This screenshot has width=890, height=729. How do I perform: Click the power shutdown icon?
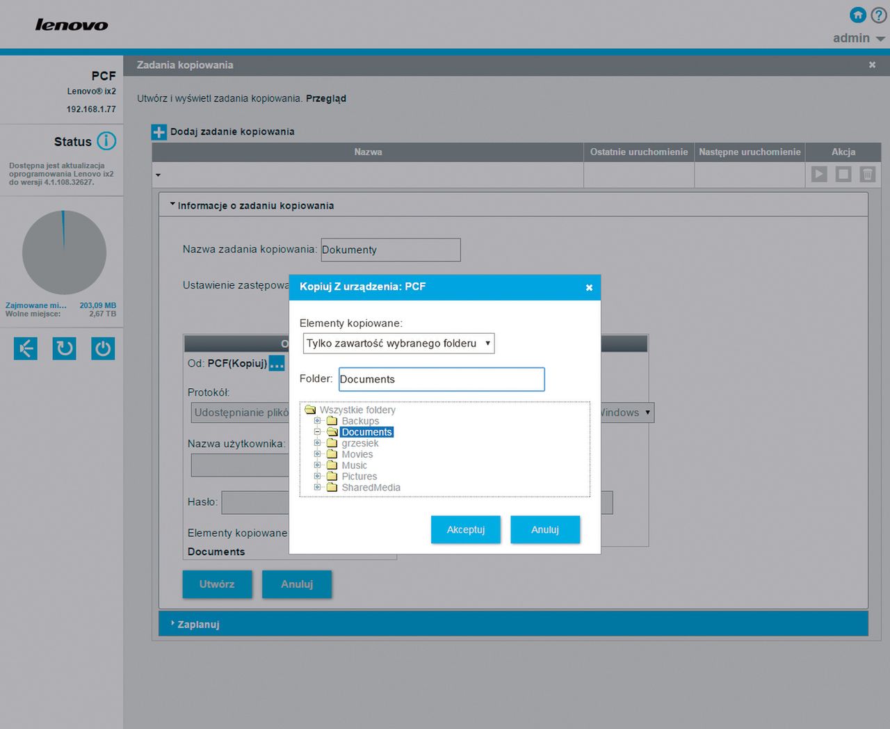pos(103,349)
